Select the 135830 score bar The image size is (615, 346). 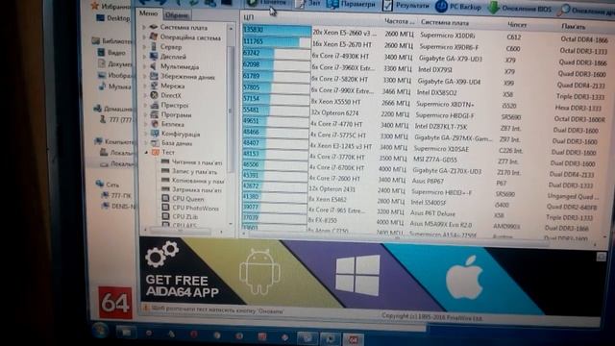[x=277, y=30]
